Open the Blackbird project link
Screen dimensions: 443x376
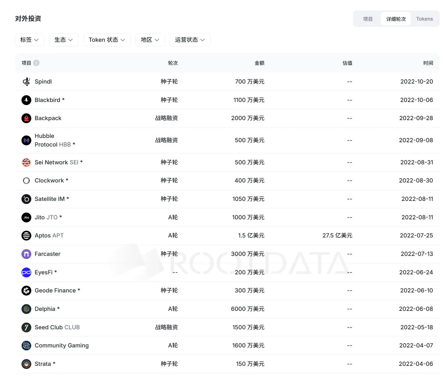coord(48,100)
